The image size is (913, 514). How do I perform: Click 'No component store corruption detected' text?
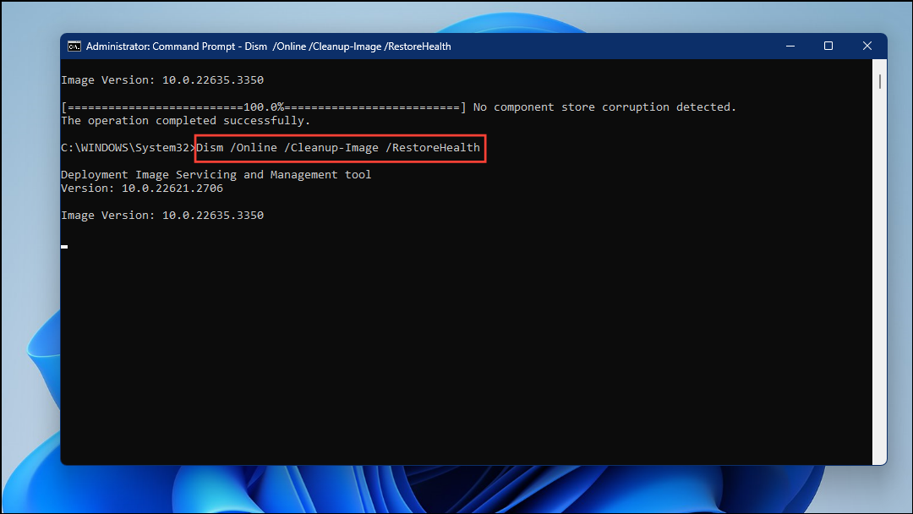(604, 107)
